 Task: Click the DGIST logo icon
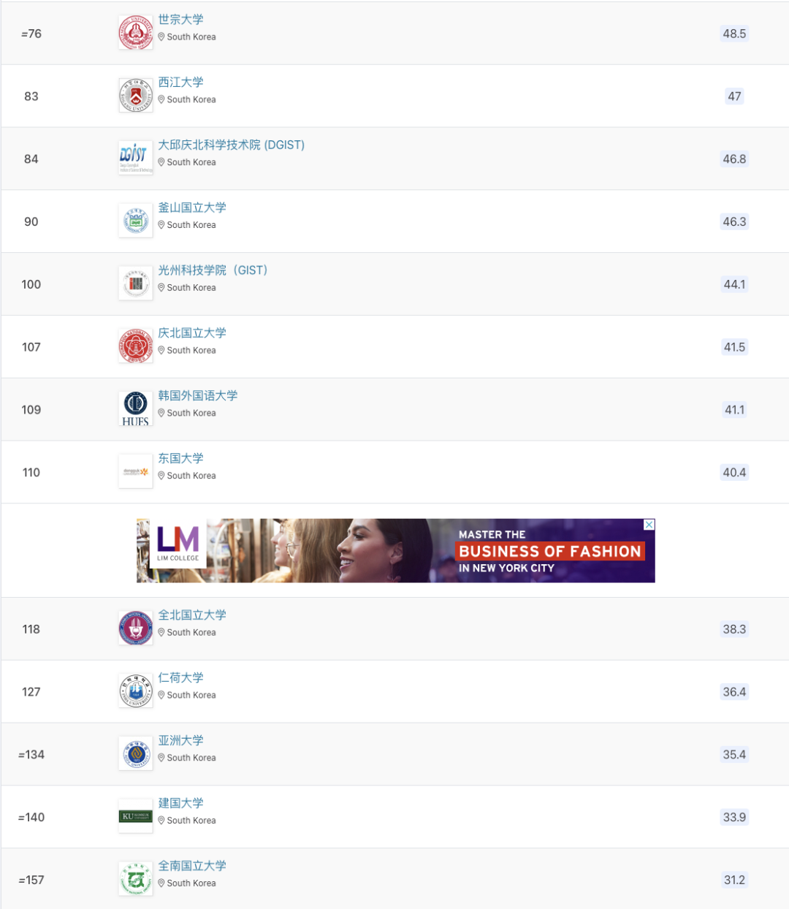(x=136, y=159)
